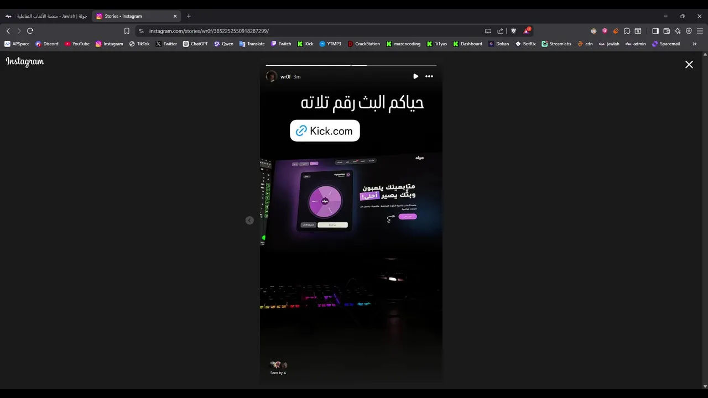708x398 pixels.
Task: Click the Instagram logo home link
Action: tap(25, 62)
